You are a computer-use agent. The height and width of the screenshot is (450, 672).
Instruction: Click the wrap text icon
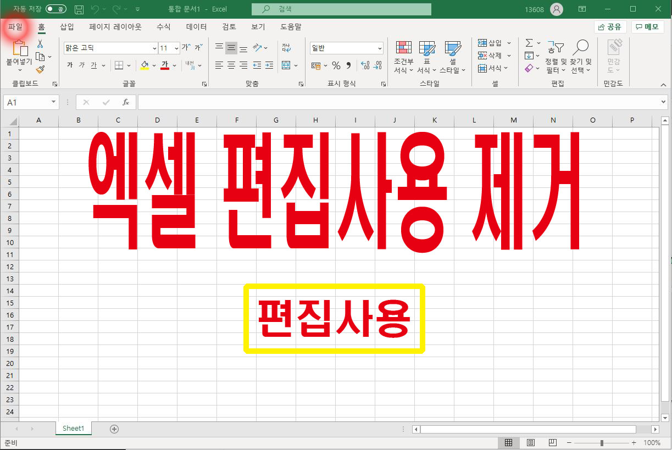pyautogui.click(x=286, y=48)
